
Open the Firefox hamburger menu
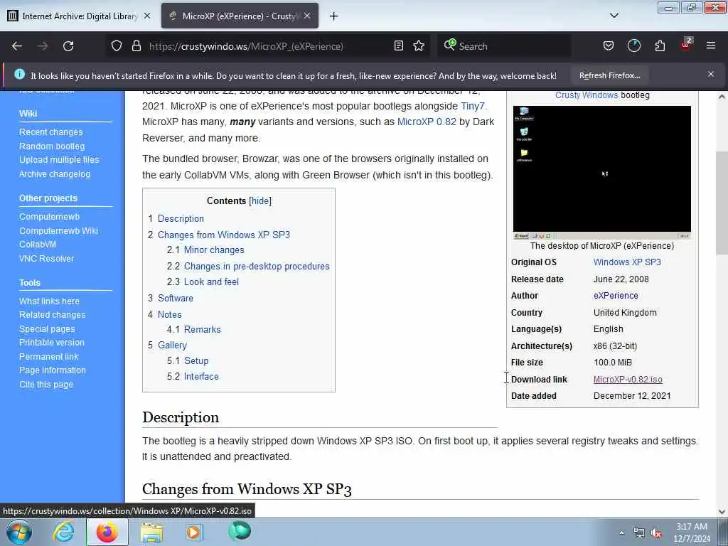(x=711, y=46)
